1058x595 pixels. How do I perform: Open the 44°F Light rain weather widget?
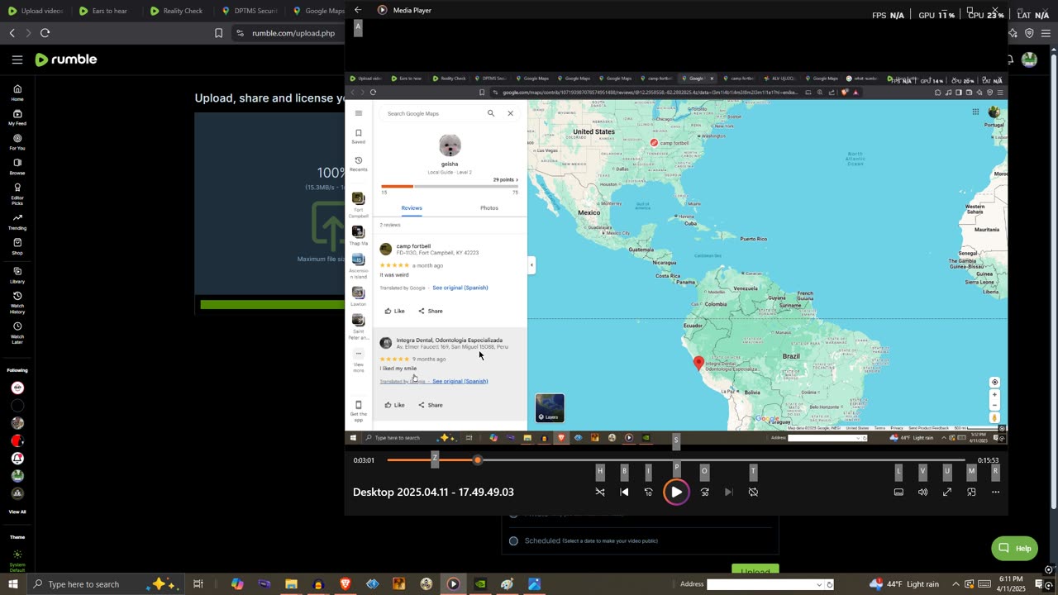[x=904, y=584]
